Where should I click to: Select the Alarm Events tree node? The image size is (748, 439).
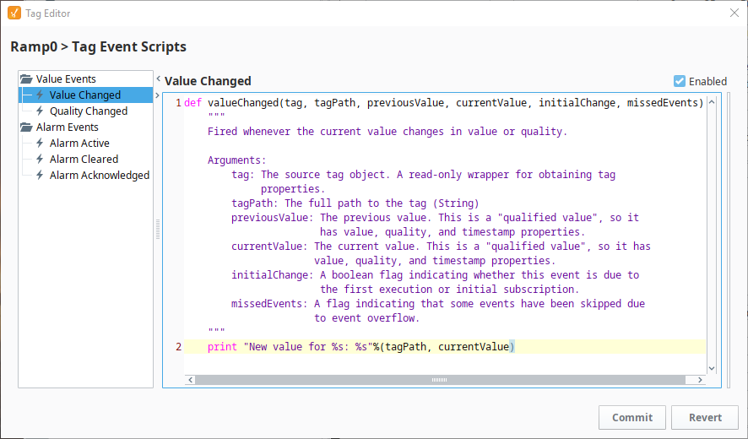tap(68, 127)
